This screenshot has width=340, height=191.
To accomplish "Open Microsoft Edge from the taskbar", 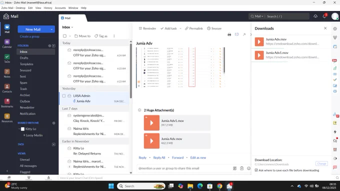I will coord(200,186).
